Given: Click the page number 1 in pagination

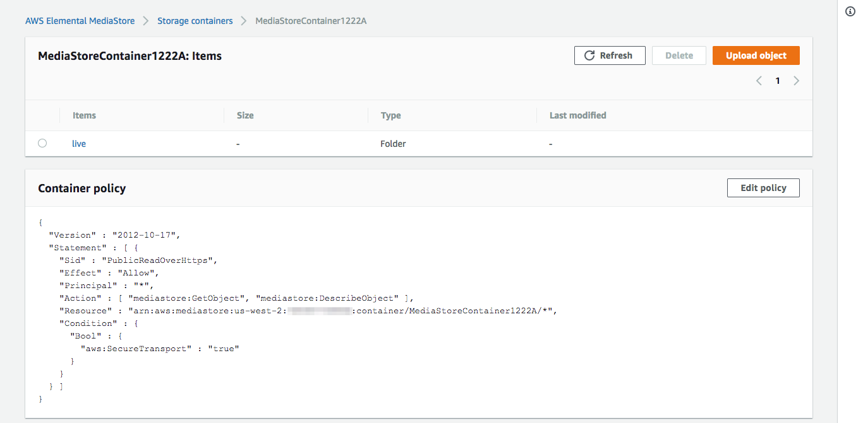Looking at the screenshot, I should point(778,81).
